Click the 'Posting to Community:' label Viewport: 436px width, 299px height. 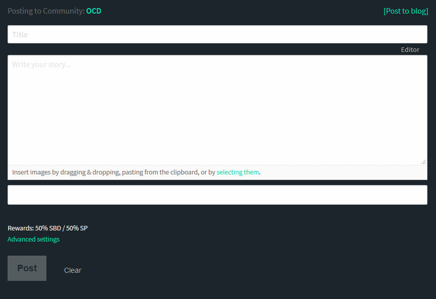point(46,11)
